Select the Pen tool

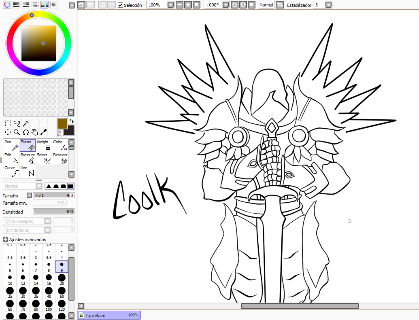tap(11, 145)
